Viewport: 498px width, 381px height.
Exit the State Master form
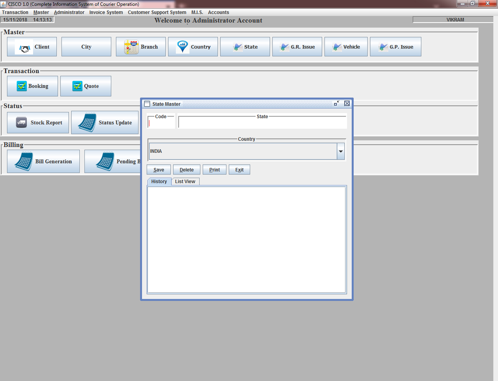[239, 170]
